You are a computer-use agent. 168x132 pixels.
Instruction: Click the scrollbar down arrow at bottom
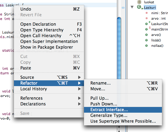[x=119, y=131]
